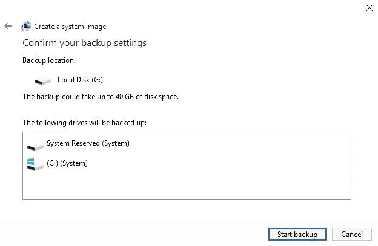Click the "Create a system image" title text
The image size is (378, 246).
point(70,27)
